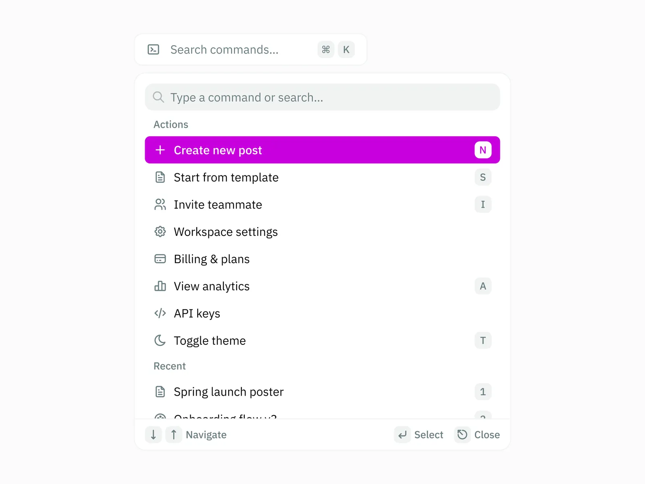The height and width of the screenshot is (484, 645).
Task: Click the bar chart icon for analytics
Action: click(x=160, y=286)
